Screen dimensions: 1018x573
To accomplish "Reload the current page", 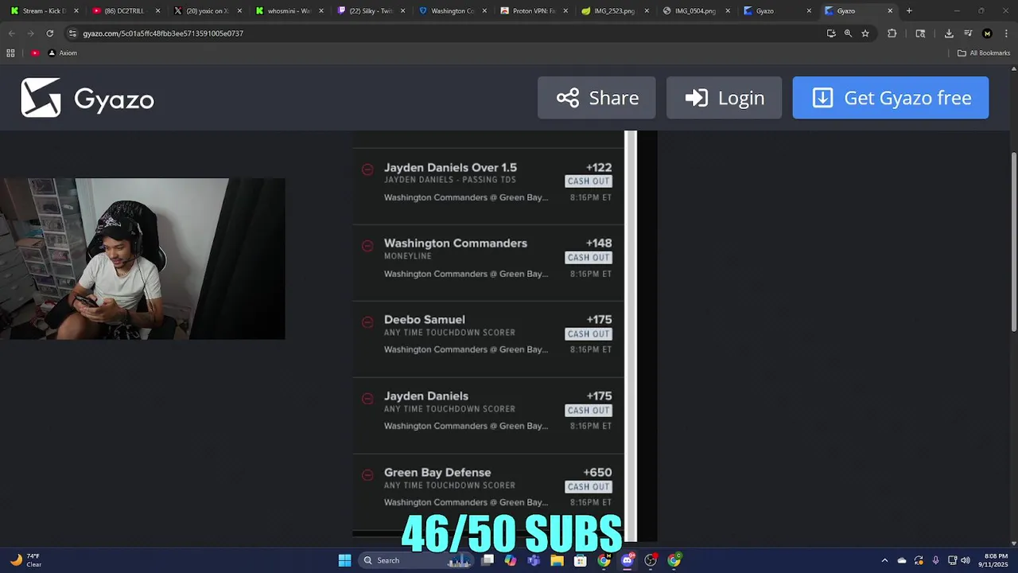I will point(49,33).
